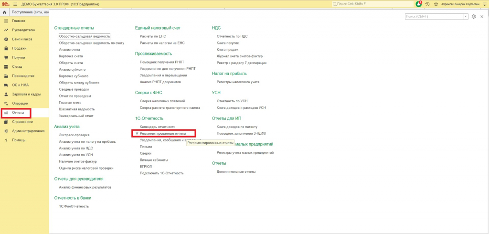Open Дополнительные отчеты
Screen dimensions: 489x234
[x=236, y=171]
